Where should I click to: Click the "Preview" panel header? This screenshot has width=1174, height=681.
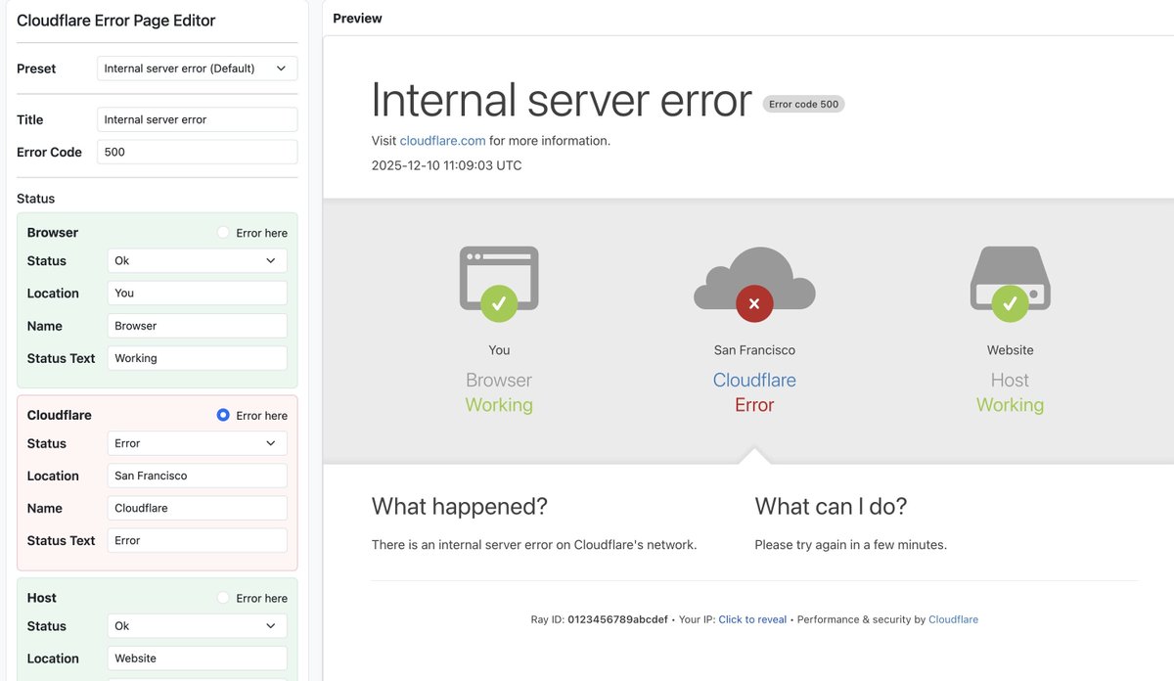[x=357, y=19]
